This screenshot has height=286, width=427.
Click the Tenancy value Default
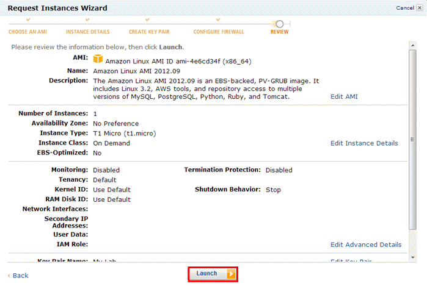[104, 180]
